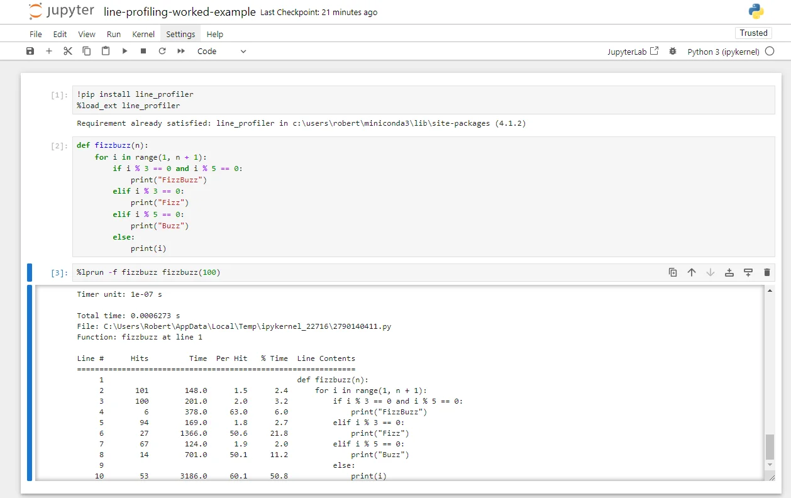This screenshot has height=498, width=791.
Task: Click the 3186.0 time value
Action: click(194, 476)
